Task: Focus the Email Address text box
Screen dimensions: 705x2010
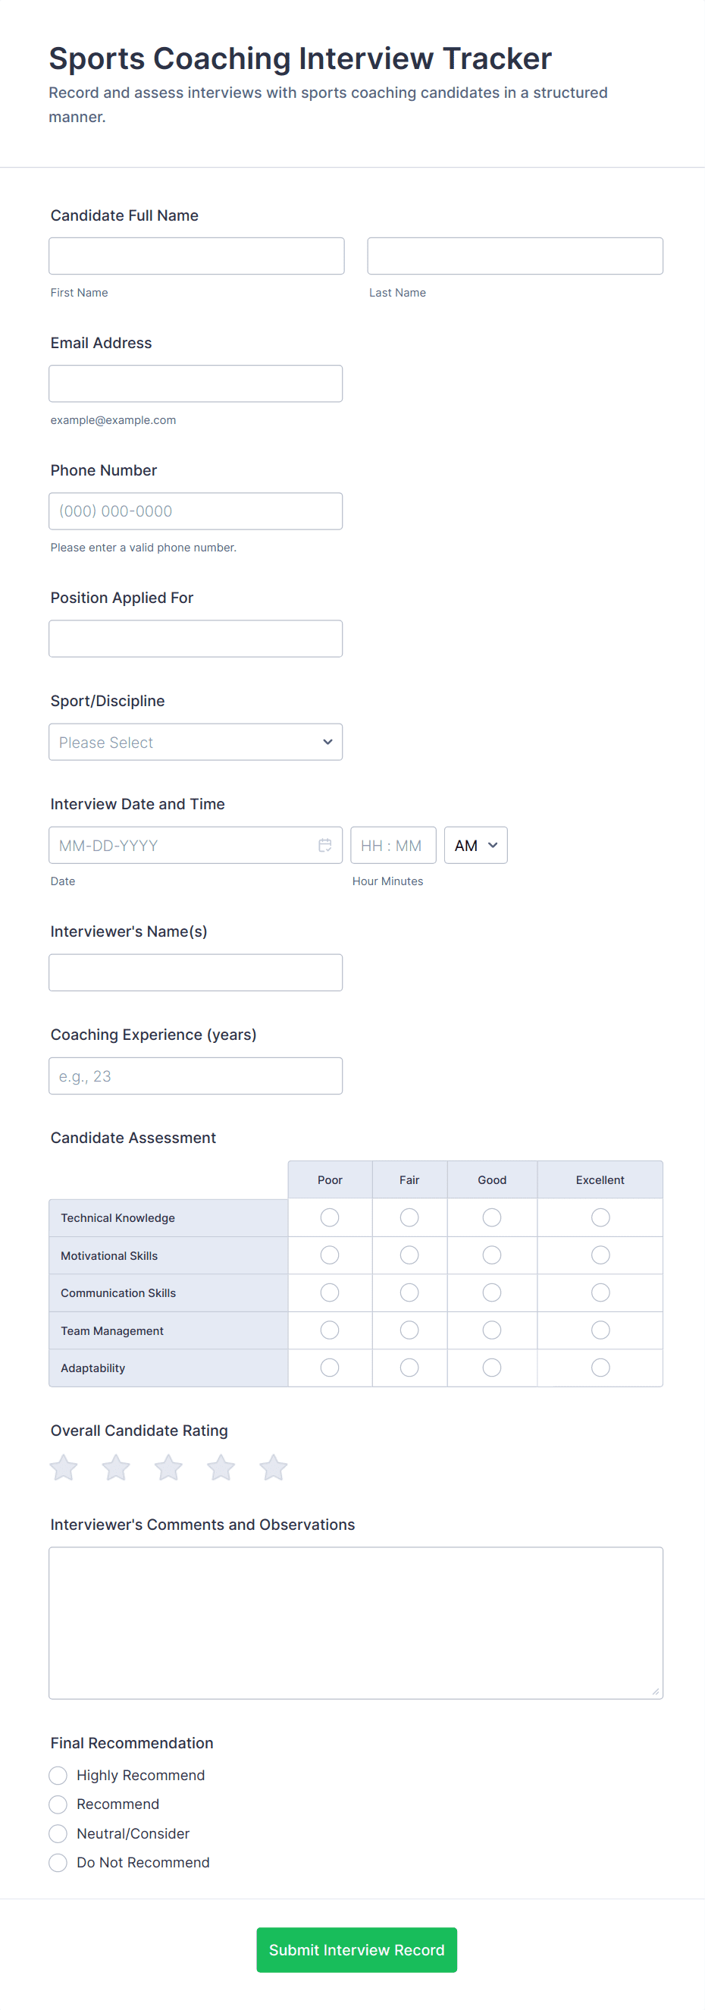Action: coord(196,384)
